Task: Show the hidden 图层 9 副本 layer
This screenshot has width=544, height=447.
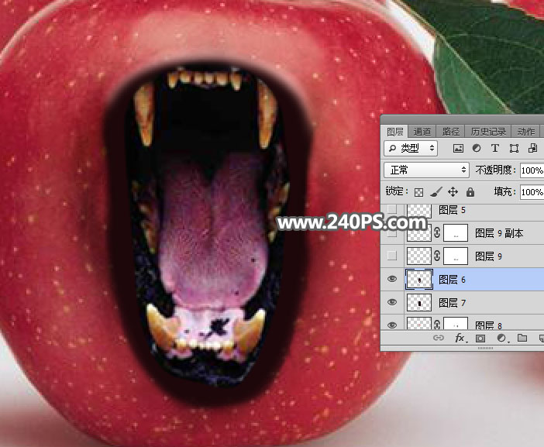Action: click(x=392, y=233)
